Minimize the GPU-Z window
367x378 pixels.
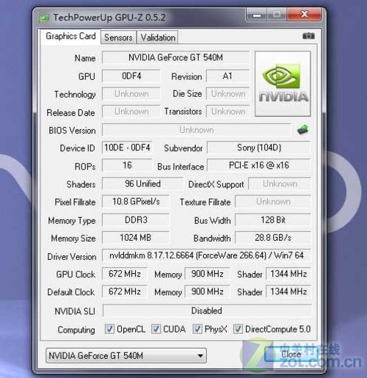coord(257,15)
